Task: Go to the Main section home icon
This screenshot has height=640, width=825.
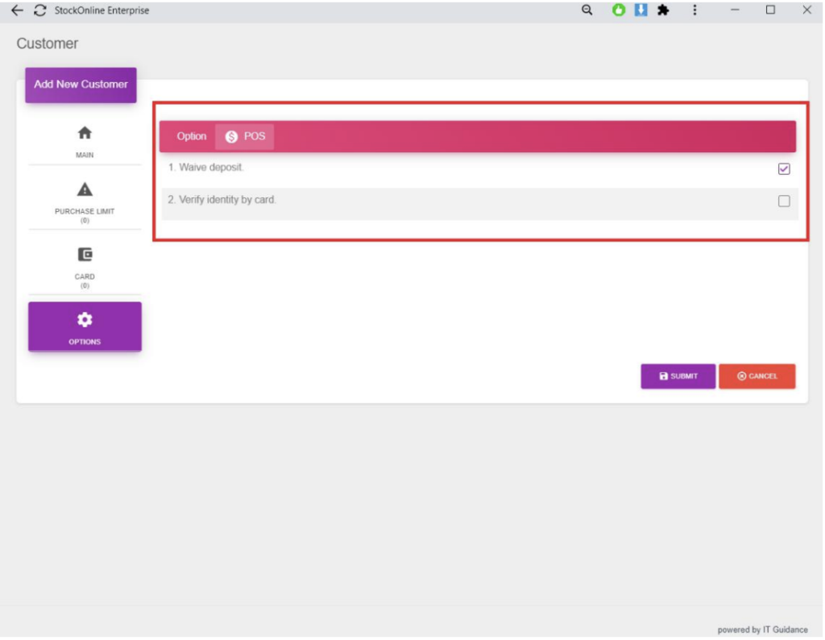Action: (85, 133)
